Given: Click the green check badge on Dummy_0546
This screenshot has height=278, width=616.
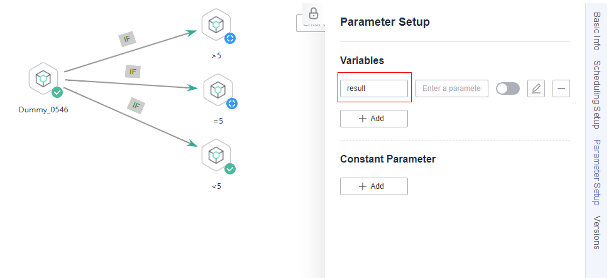Looking at the screenshot, I should pos(57,92).
